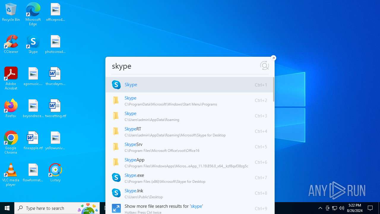This screenshot has width=380, height=214.
Task: Select the officeprod... image file on desktop
Action: tap(56, 12)
